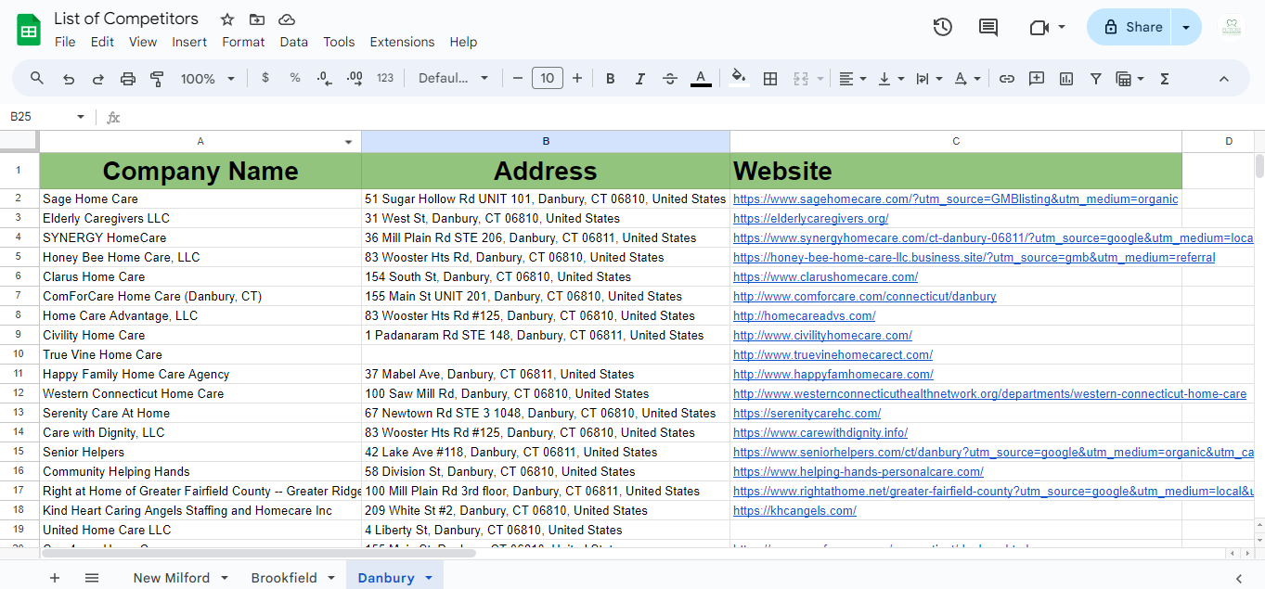This screenshot has height=589, width=1265.
Task: Open the Extensions menu
Action: 402,42
